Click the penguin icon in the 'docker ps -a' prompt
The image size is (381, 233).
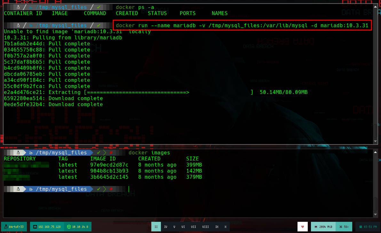[18, 7]
